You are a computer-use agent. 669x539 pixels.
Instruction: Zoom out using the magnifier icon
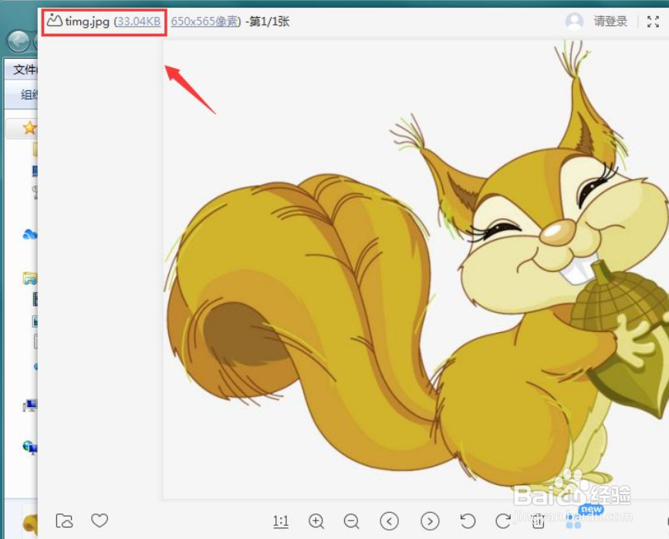352,521
